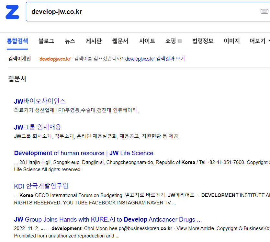The width and height of the screenshot is (270, 242).
Task: Switch to the 웹문서 tab
Action: (x=120, y=41)
